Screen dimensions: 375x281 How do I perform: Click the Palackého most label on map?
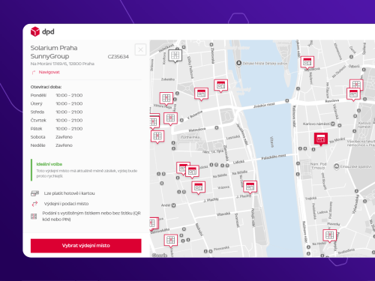click(274, 157)
